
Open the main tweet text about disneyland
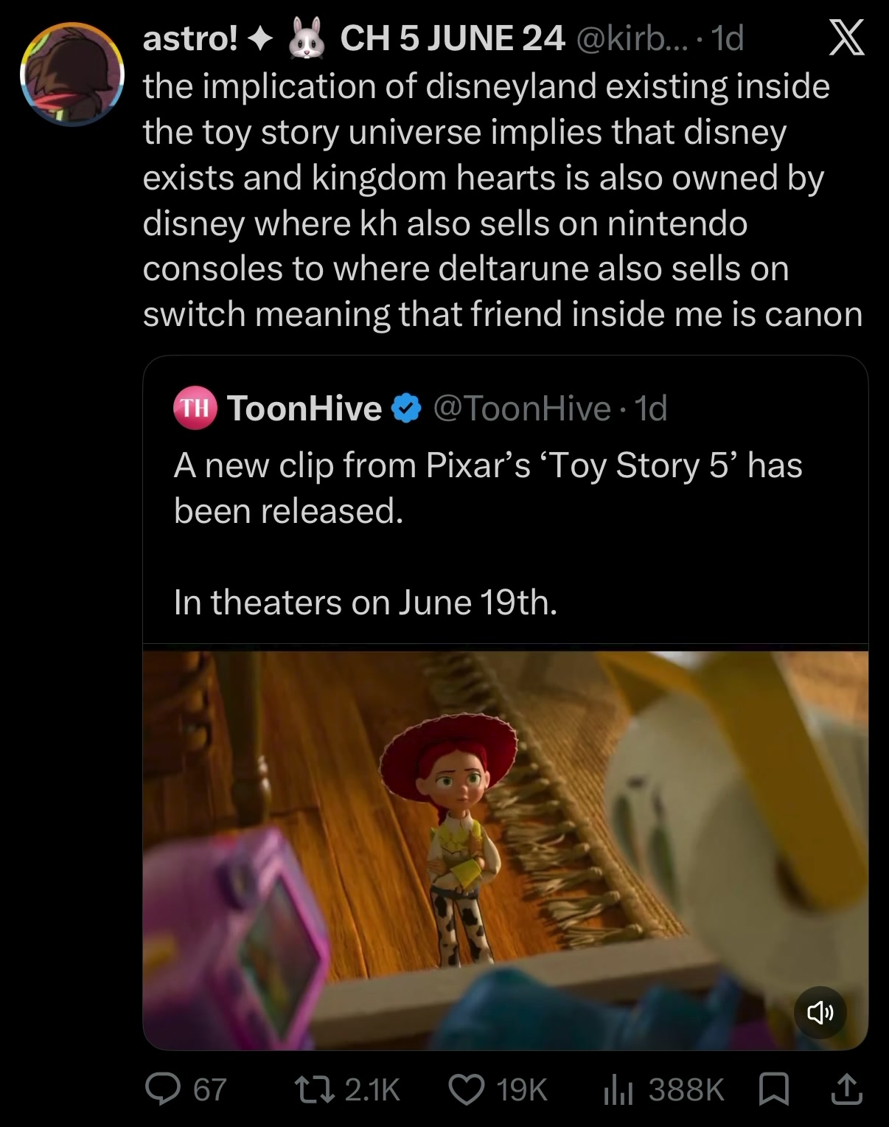tap(502, 200)
